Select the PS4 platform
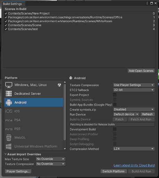 point(34,120)
